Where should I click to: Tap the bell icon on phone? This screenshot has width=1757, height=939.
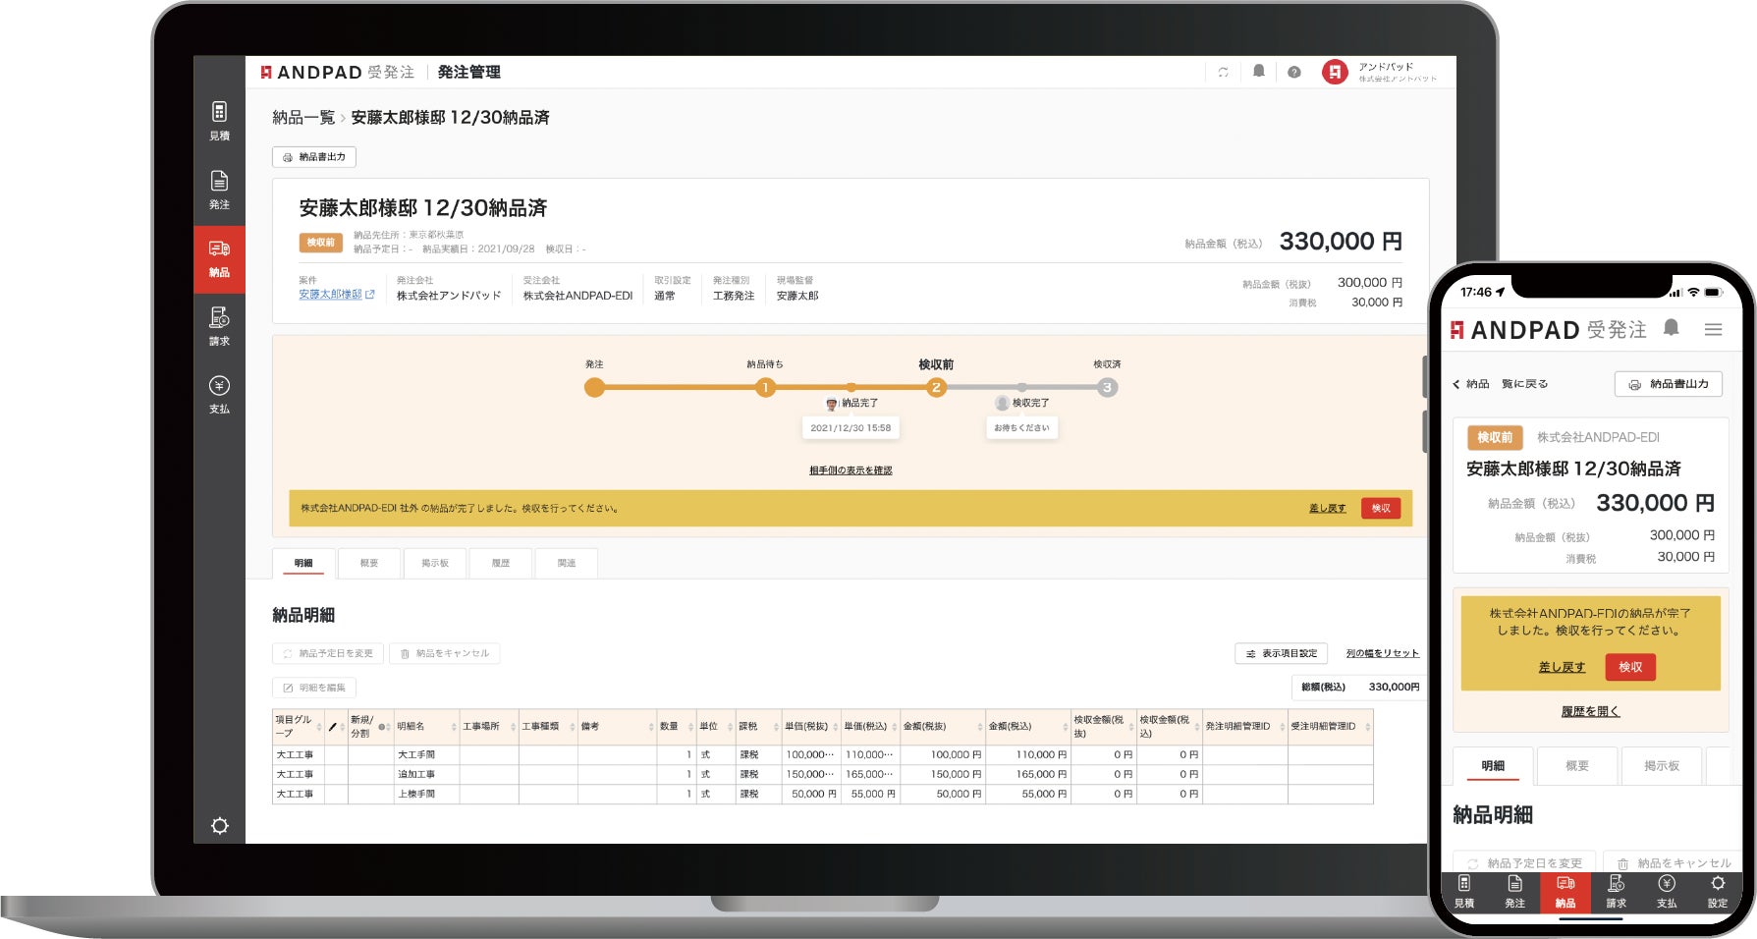pos(1672,328)
